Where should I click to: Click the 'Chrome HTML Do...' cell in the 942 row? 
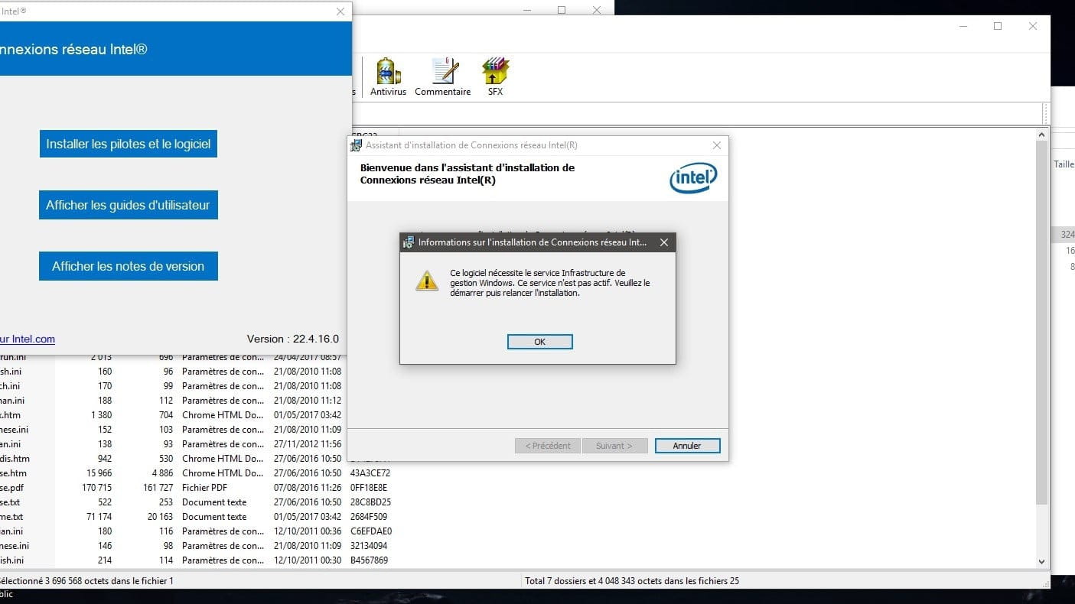point(223,459)
